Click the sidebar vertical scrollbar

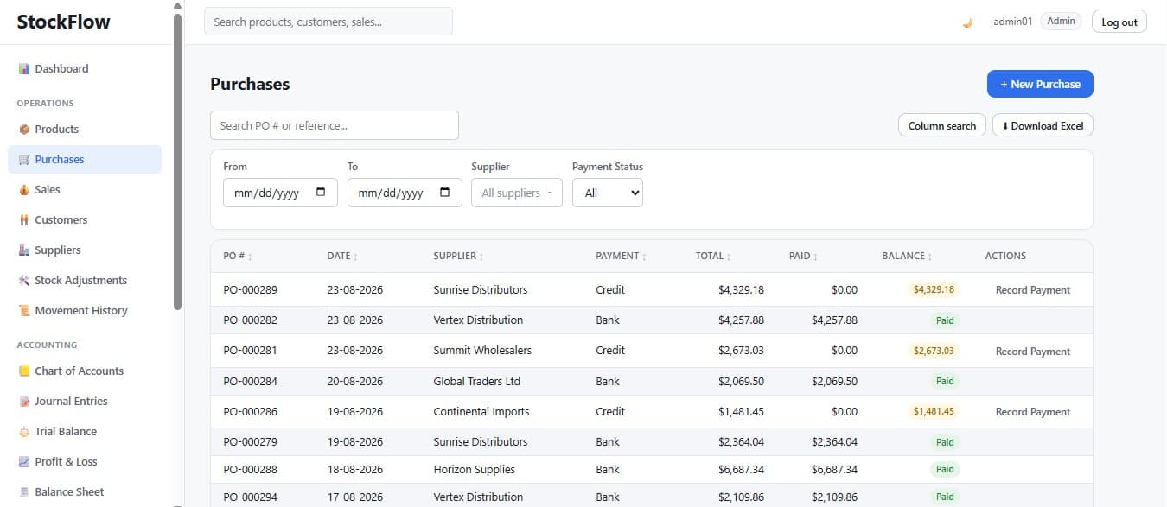tap(178, 162)
